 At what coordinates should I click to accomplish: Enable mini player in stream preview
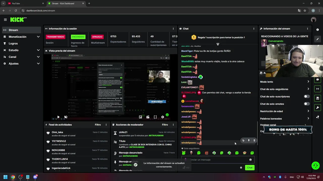[x=141, y=117]
